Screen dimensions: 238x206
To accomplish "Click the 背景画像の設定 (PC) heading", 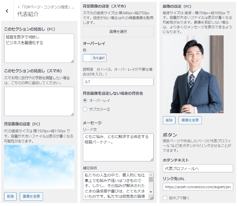I will [x=22, y=124].
